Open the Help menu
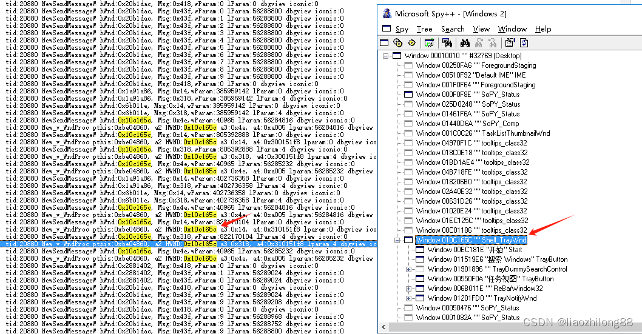The image size is (642, 334). 543,29
